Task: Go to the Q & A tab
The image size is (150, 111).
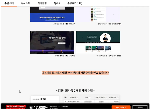Action: click(57, 3)
